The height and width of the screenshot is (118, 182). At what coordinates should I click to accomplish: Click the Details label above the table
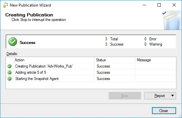coord(12,54)
